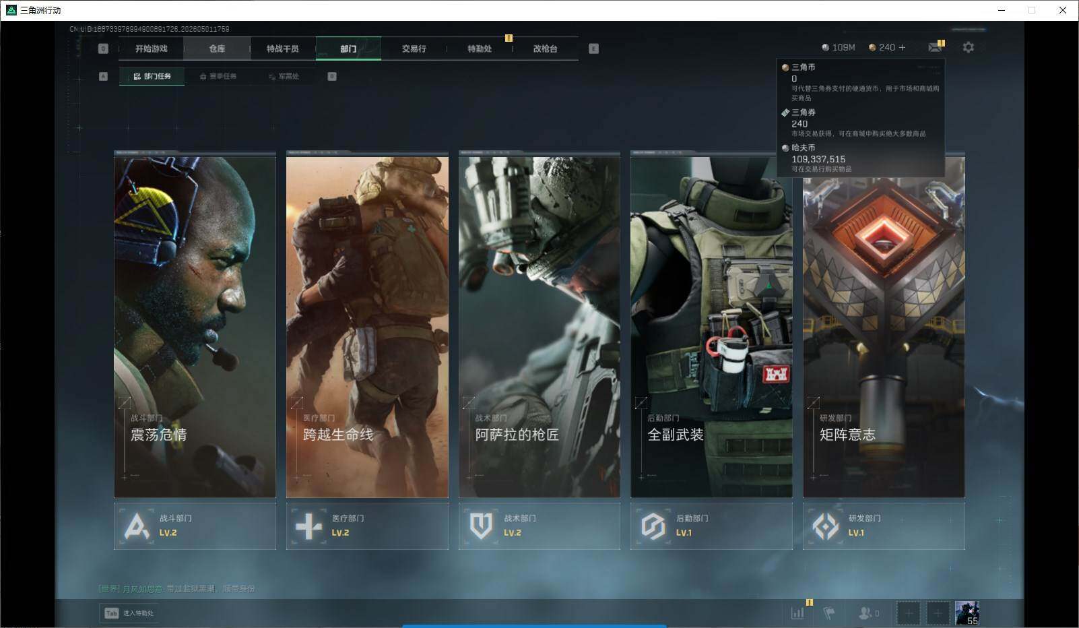Click the 后勤部门 LV.1 panel
This screenshot has height=628, width=1079.
point(711,526)
